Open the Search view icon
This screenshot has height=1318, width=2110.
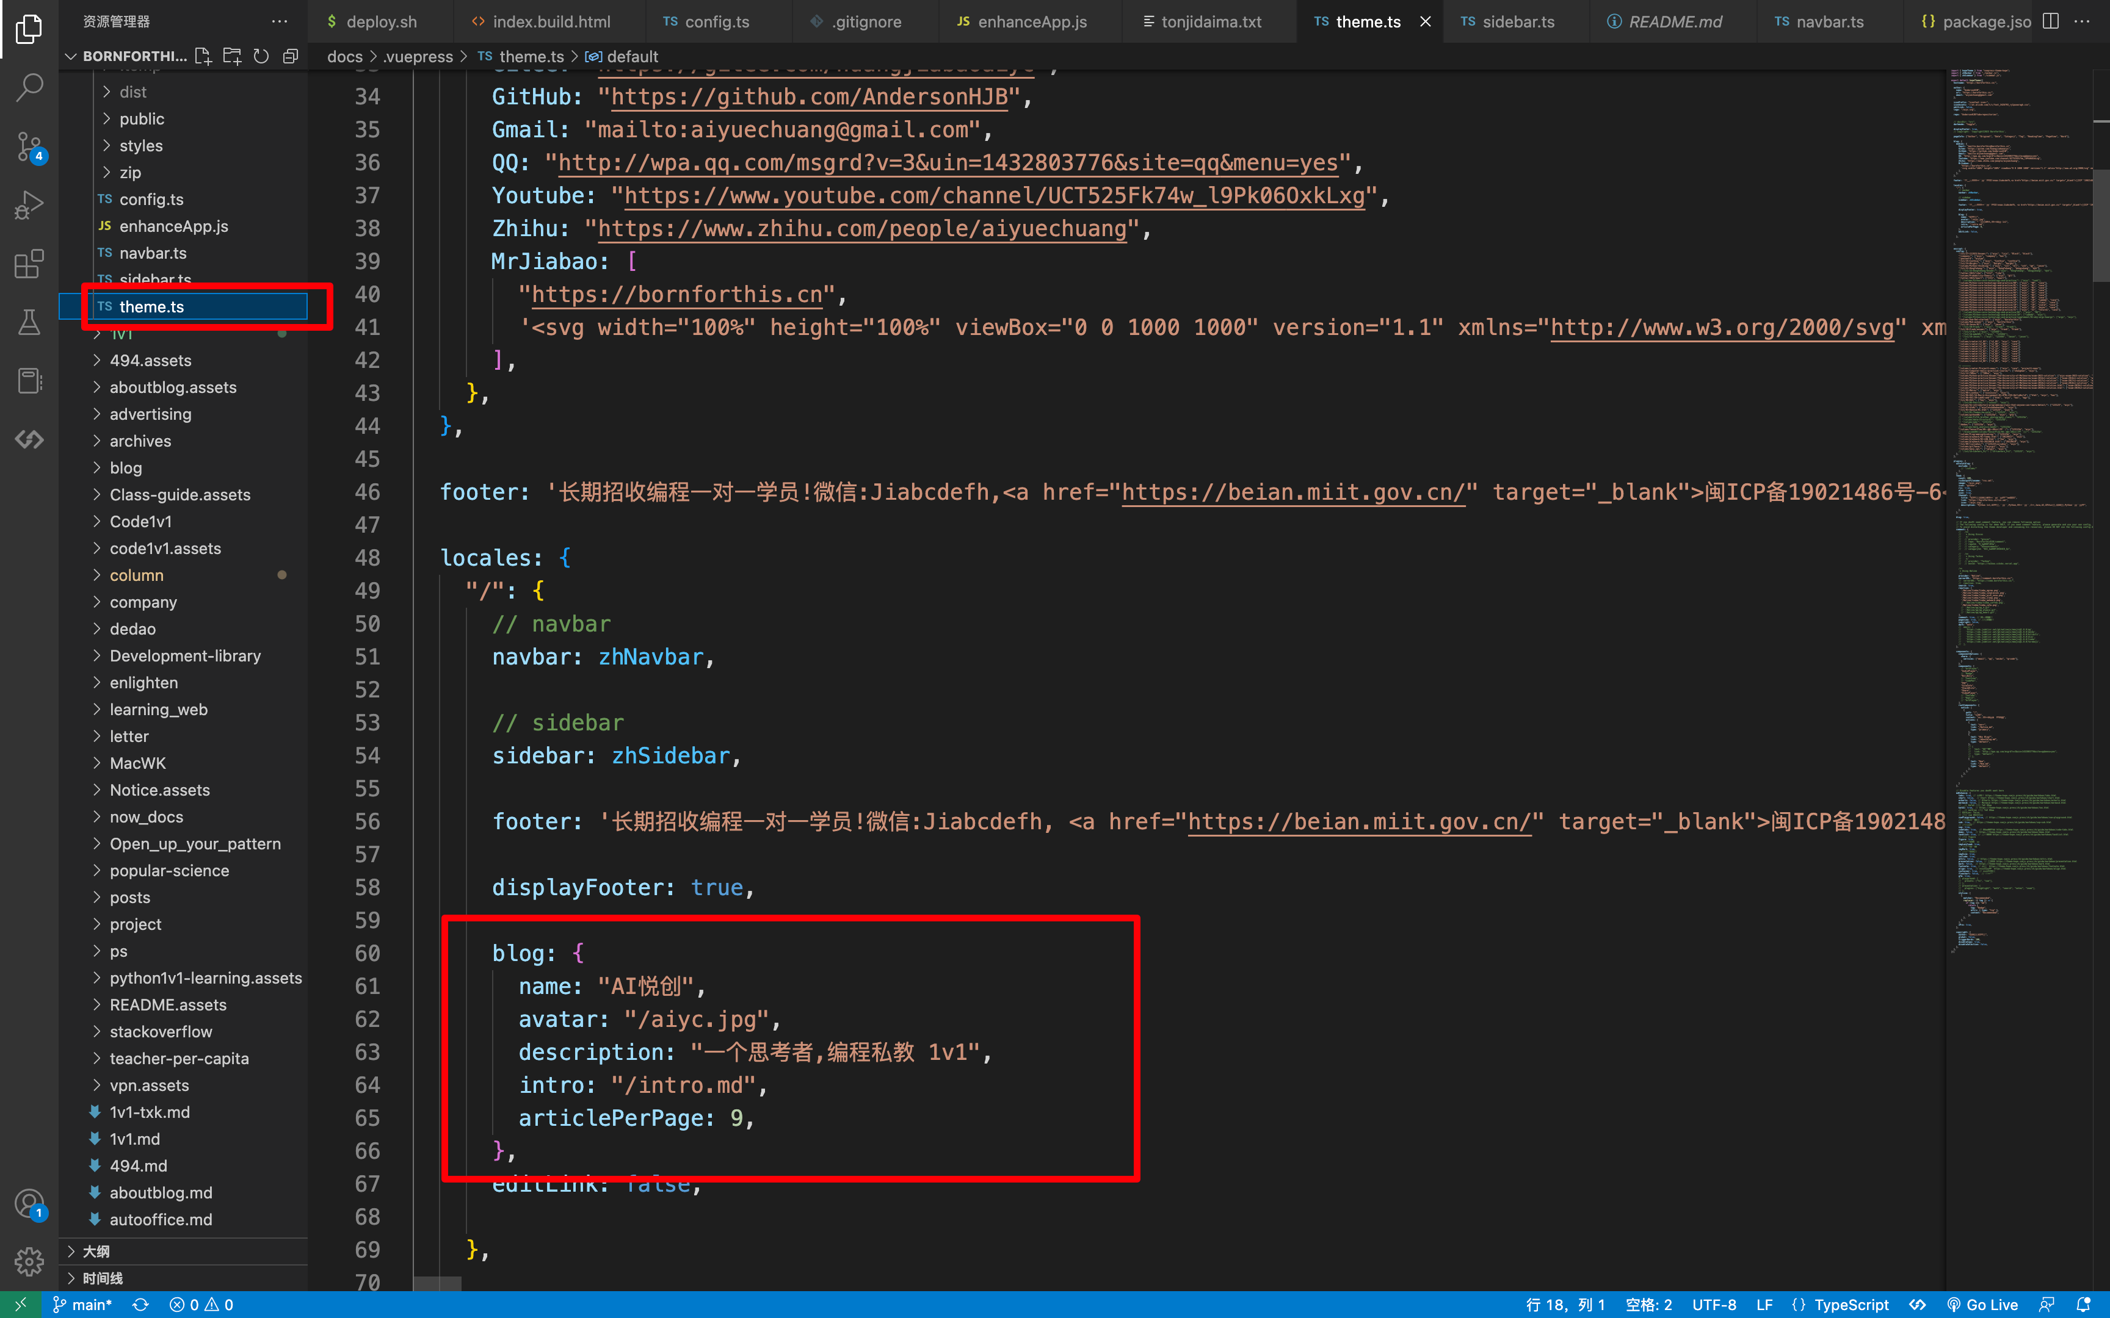coord(29,87)
